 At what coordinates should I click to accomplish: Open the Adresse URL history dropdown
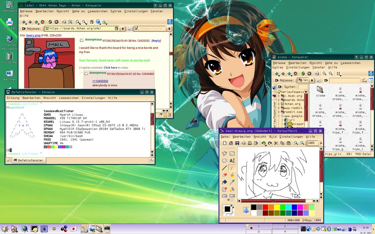coord(122,28)
